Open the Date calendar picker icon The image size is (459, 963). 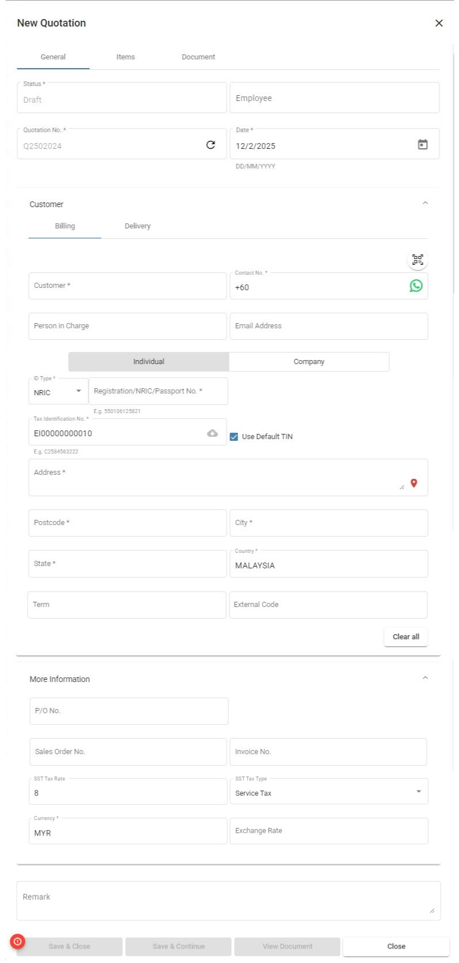pyautogui.click(x=423, y=144)
